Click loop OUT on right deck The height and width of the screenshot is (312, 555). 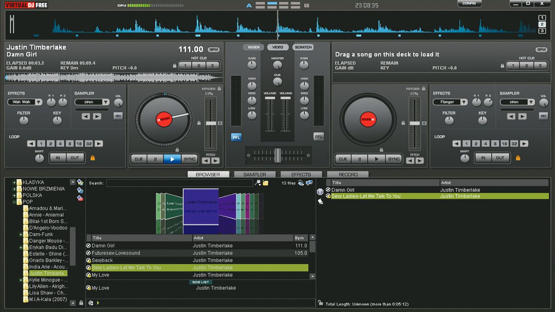tap(500, 158)
